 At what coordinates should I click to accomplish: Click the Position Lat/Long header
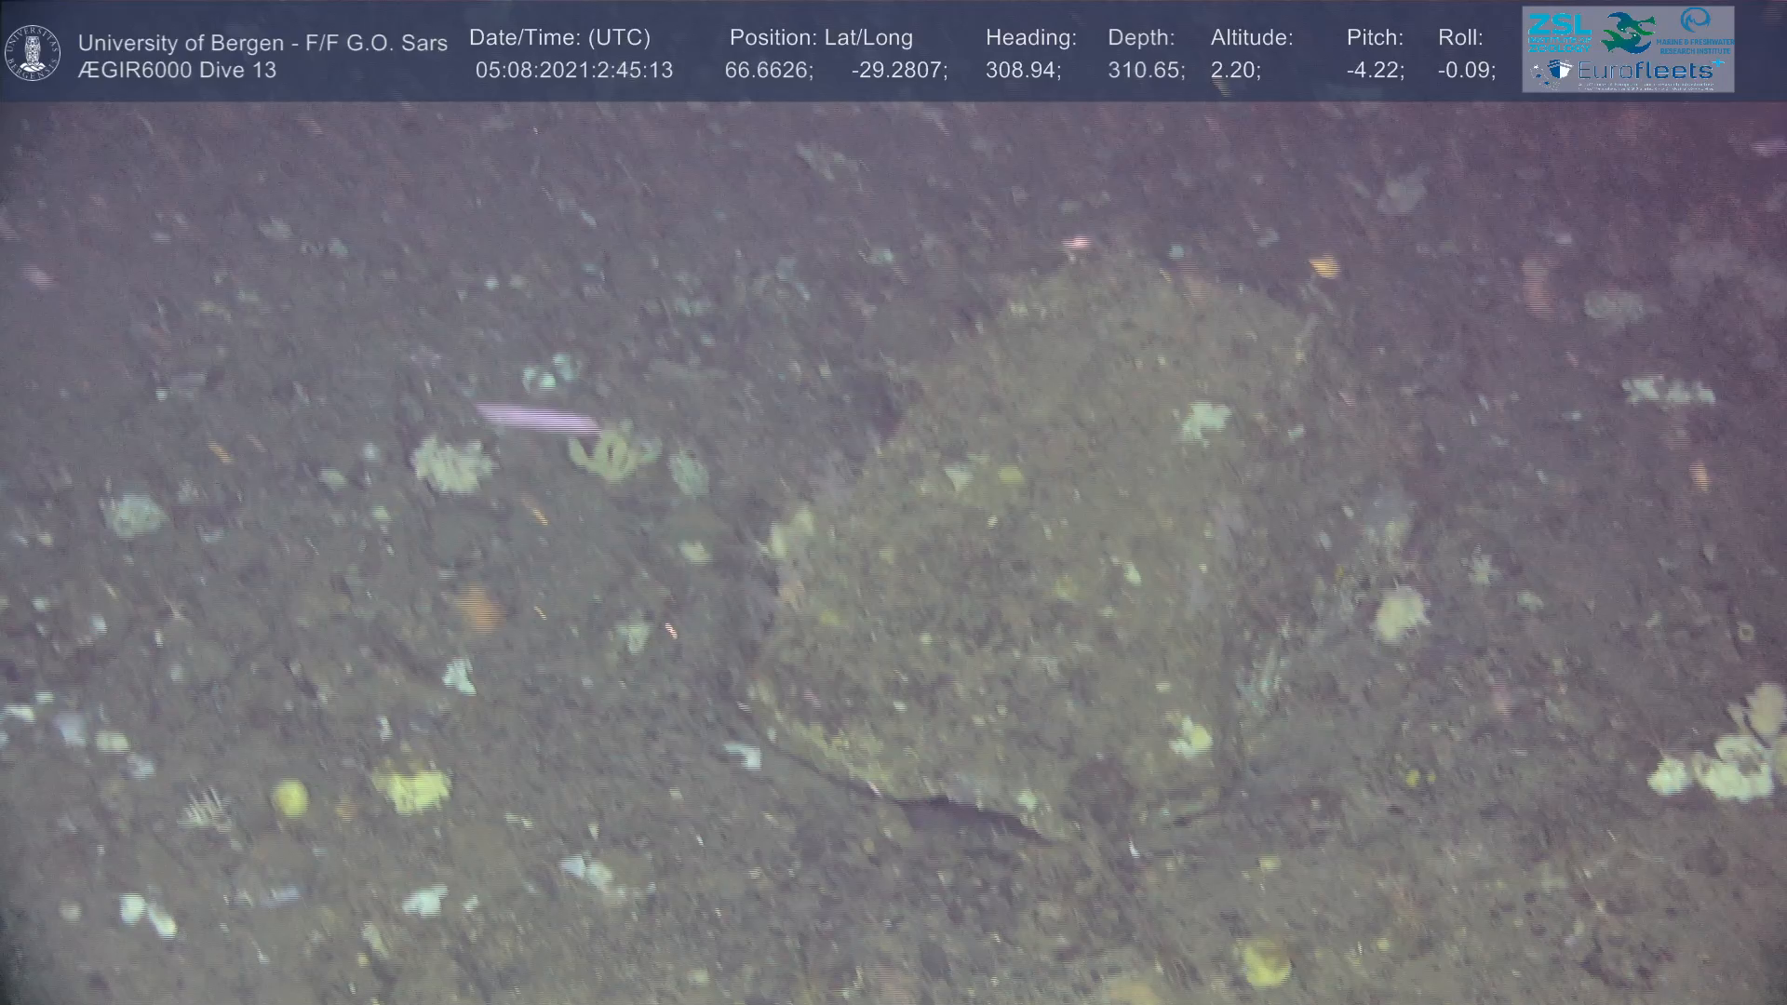coord(821,38)
